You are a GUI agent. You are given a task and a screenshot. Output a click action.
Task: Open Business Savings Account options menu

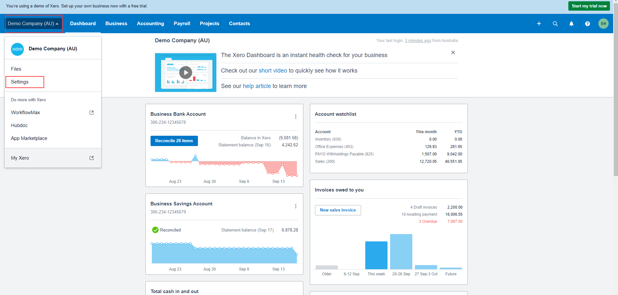point(296,206)
